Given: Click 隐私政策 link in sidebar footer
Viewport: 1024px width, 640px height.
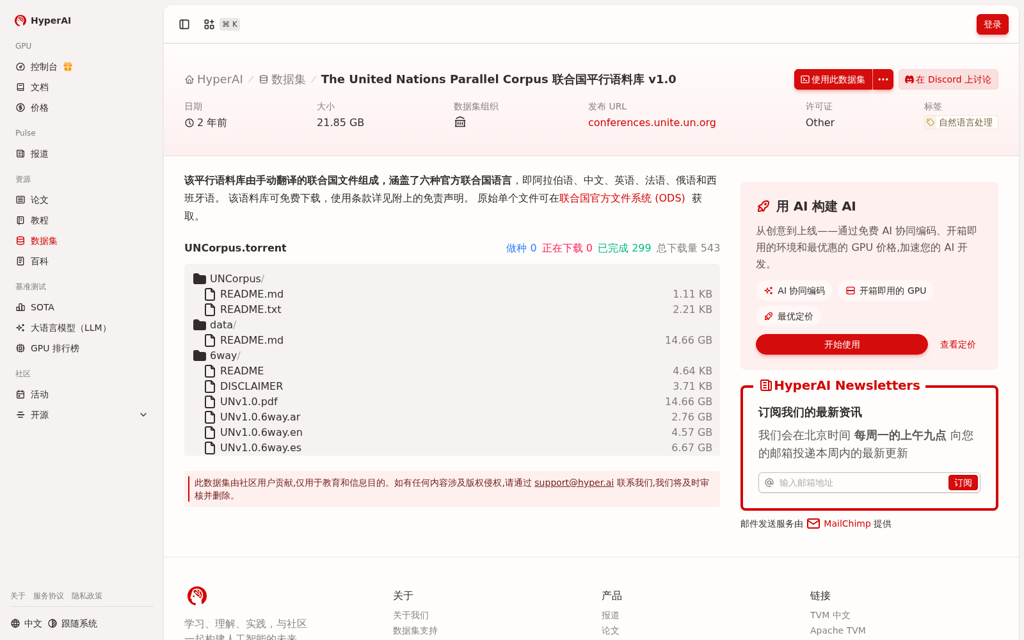Looking at the screenshot, I should pyautogui.click(x=87, y=596).
